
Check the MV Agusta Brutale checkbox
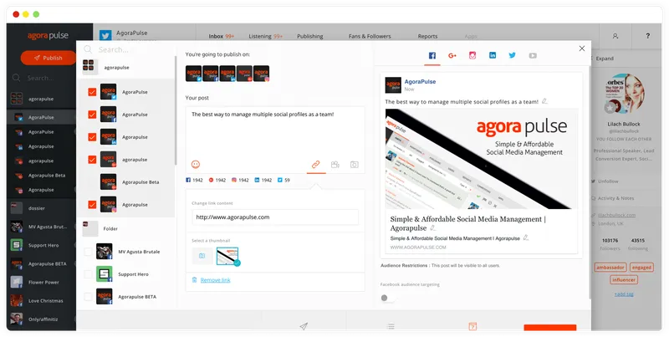point(88,252)
